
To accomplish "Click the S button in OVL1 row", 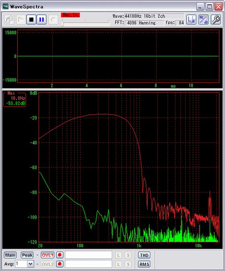I will coord(128,255).
